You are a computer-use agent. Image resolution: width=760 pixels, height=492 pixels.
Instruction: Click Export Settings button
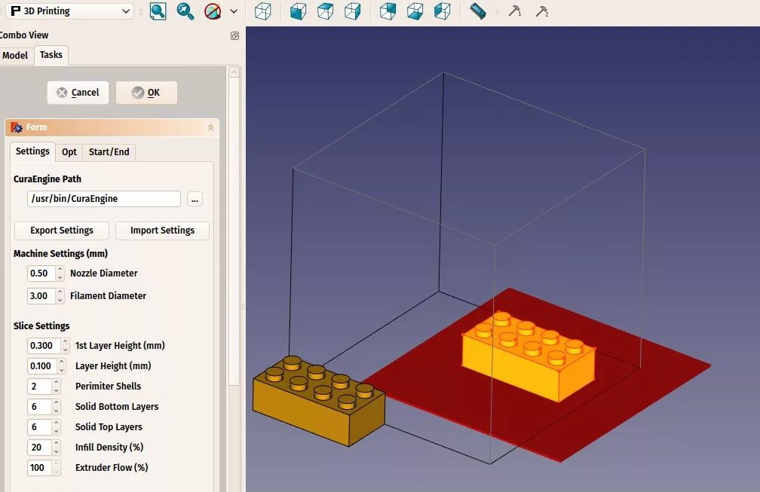[x=62, y=231]
